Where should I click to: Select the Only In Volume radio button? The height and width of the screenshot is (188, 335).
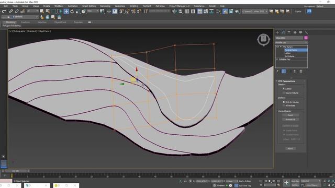coord(284,102)
